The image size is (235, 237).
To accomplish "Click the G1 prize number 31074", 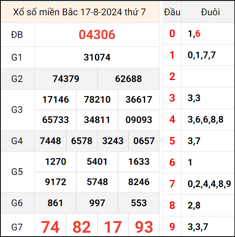I will [97, 57].
